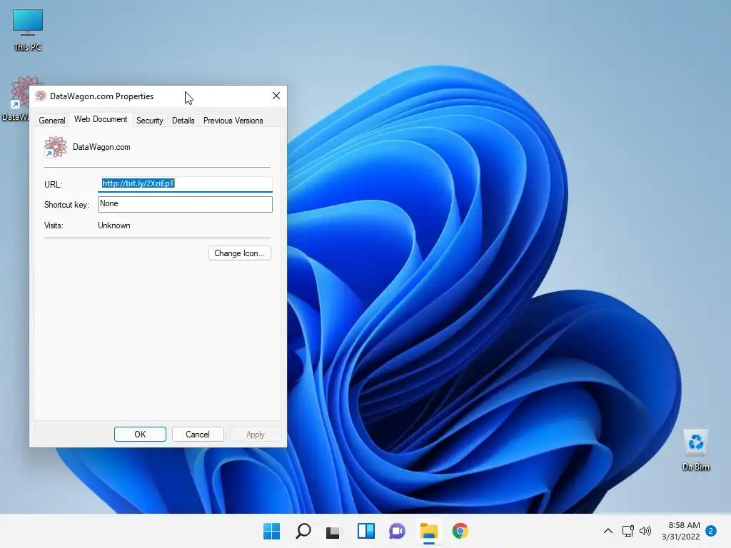Confirm with the OK button
This screenshot has height=548, width=731.
pyautogui.click(x=140, y=435)
